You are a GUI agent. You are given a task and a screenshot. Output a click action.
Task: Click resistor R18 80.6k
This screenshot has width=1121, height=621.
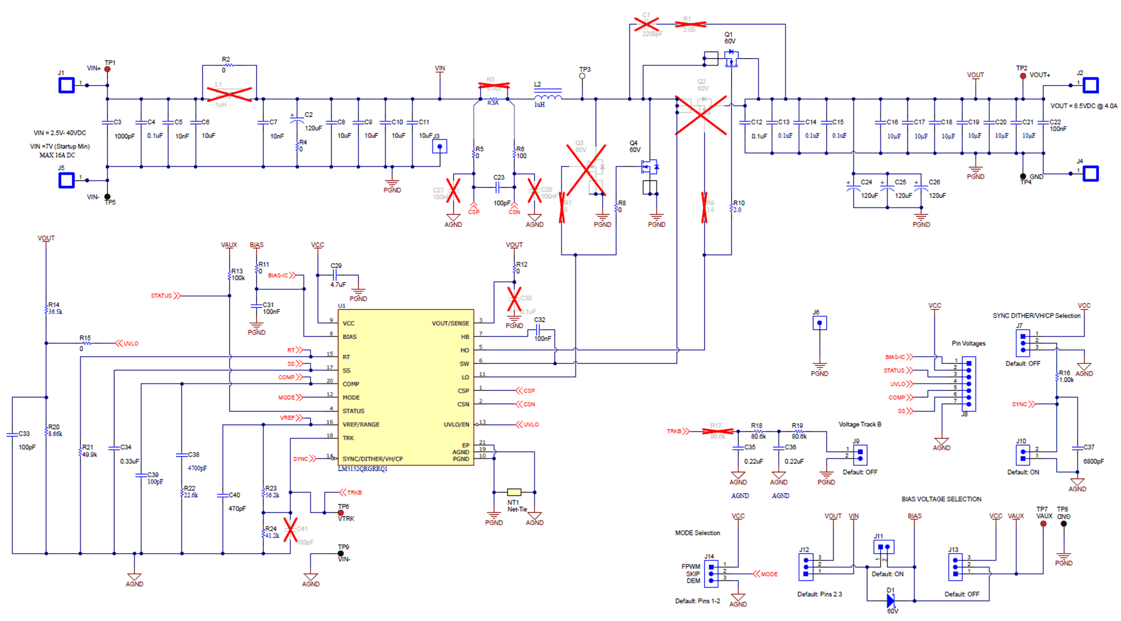(x=758, y=431)
